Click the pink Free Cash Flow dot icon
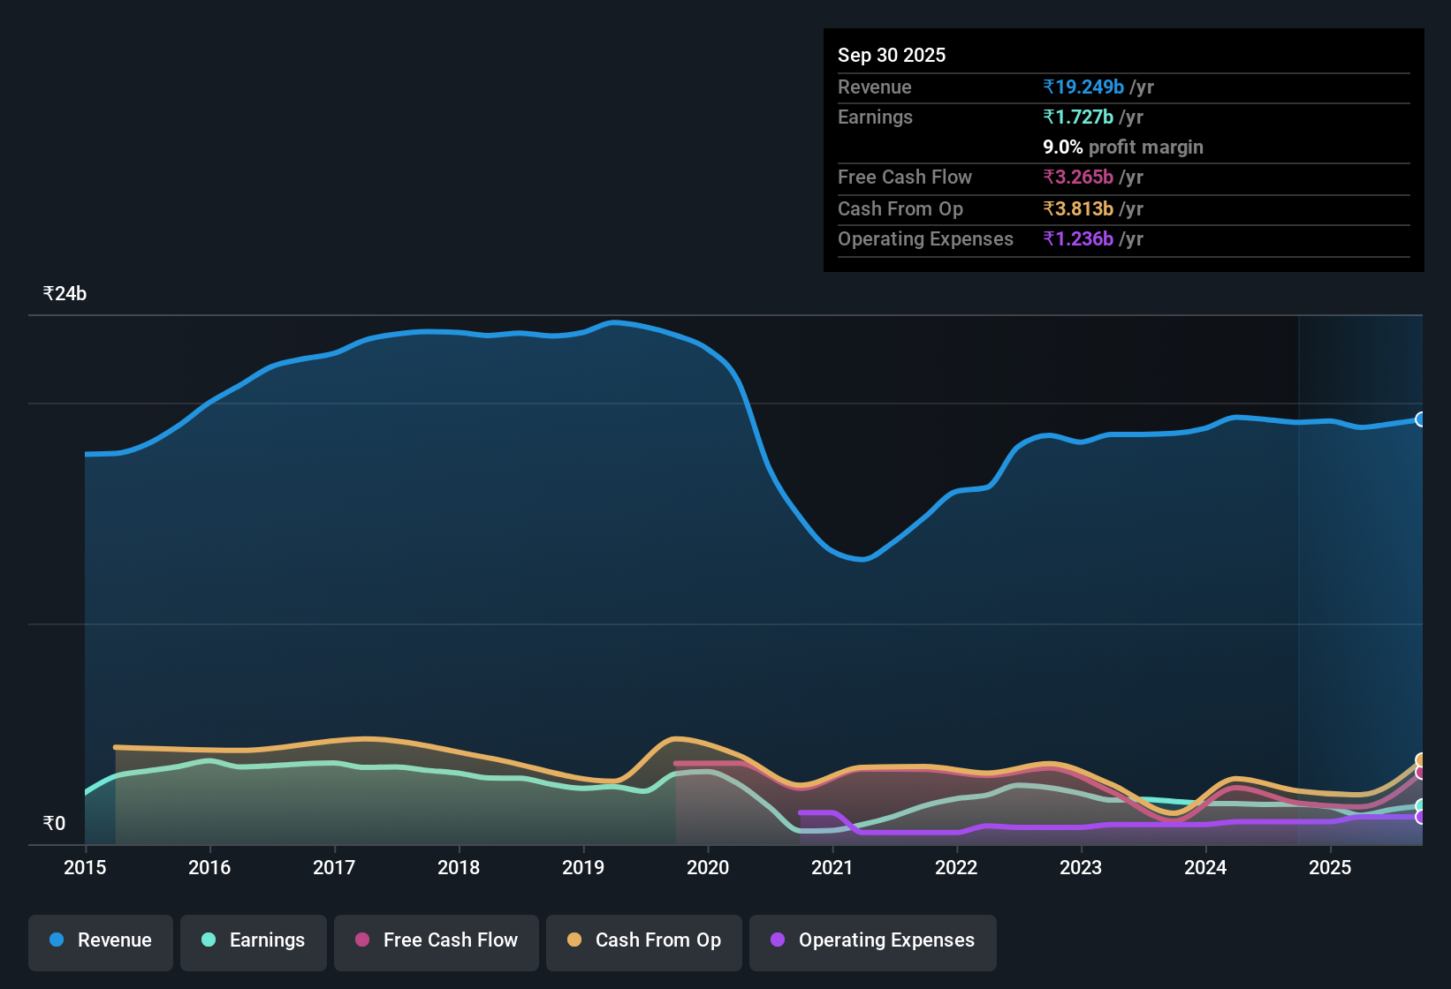Image resolution: width=1451 pixels, height=989 pixels. click(361, 940)
